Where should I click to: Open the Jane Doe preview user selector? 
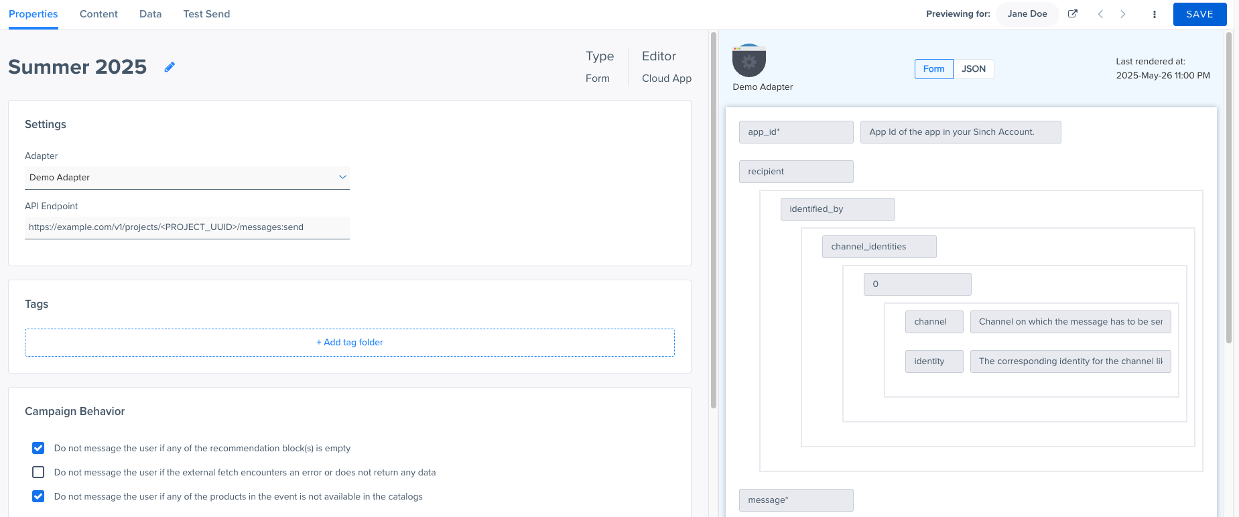tap(1027, 14)
